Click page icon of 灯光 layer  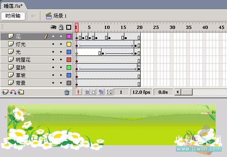pos(11,44)
